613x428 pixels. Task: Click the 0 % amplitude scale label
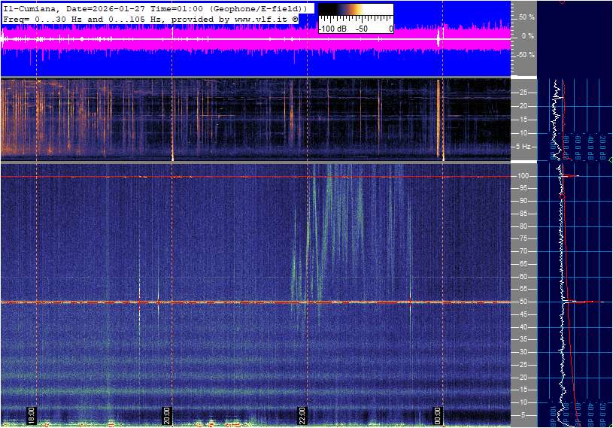point(528,35)
